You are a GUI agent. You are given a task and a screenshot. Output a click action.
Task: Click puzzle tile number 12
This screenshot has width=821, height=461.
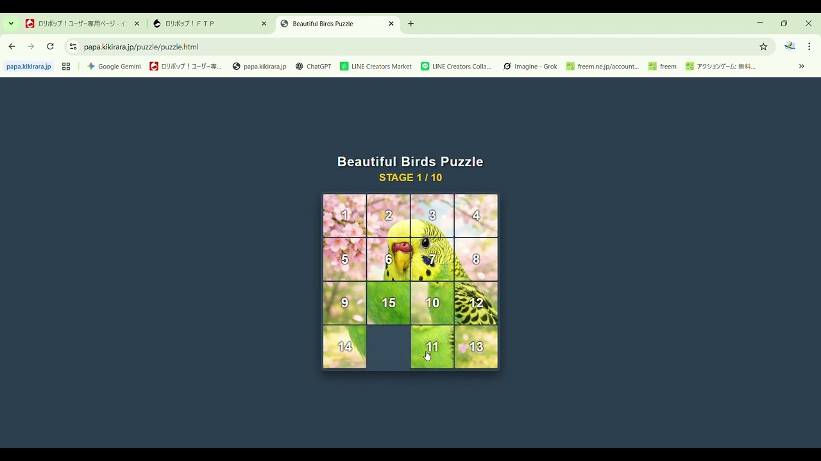(476, 303)
